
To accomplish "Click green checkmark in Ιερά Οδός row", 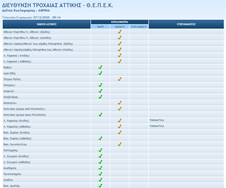I will (100, 73).
